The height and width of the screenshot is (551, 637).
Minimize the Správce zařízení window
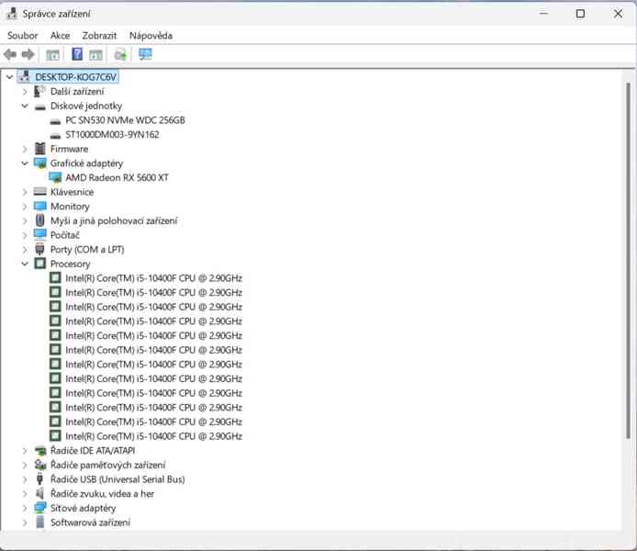(x=543, y=14)
